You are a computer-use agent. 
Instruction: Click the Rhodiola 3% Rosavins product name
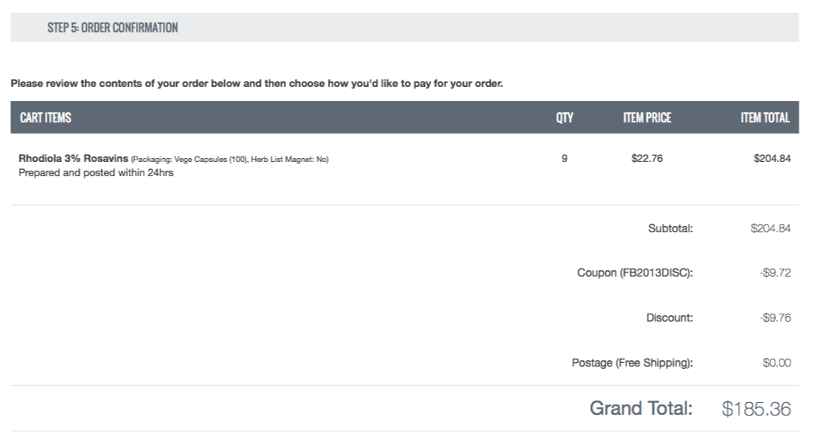click(x=73, y=159)
